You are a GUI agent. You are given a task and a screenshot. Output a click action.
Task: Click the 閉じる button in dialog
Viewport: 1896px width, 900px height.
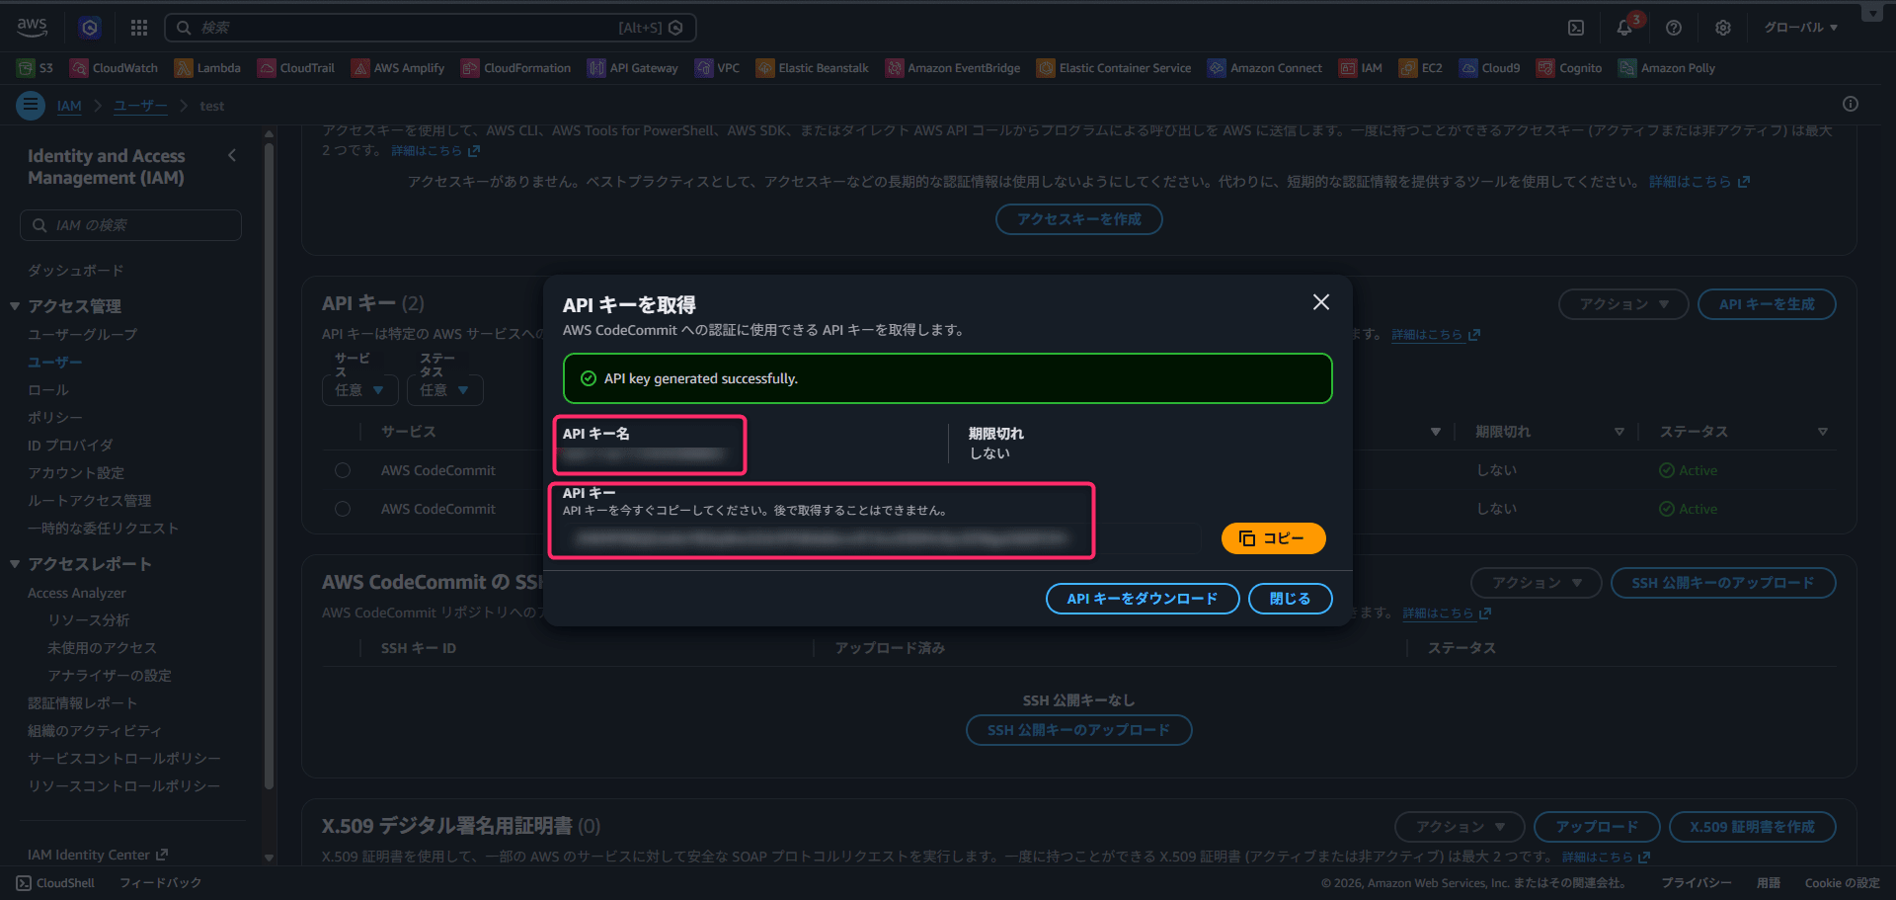pyautogui.click(x=1290, y=599)
